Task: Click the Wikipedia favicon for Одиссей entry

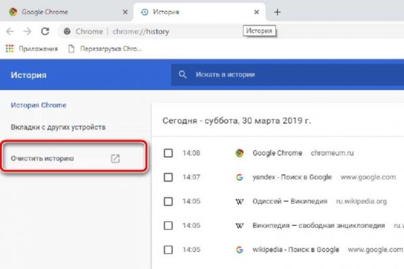Action: 239,201
